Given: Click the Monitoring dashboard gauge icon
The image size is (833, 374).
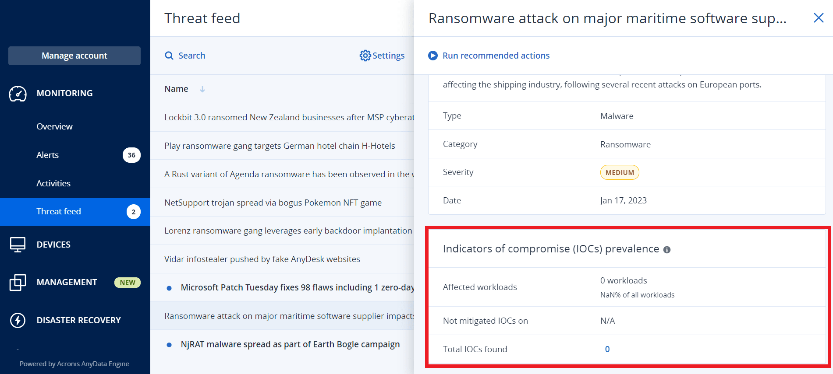Looking at the screenshot, I should point(18,94).
